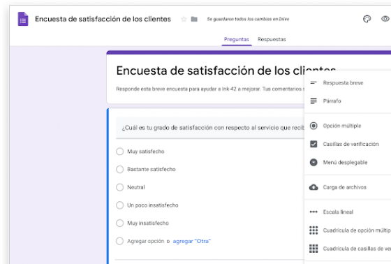Click the Google Forms purple document icon
This screenshot has height=264, width=391.
coord(23,19)
